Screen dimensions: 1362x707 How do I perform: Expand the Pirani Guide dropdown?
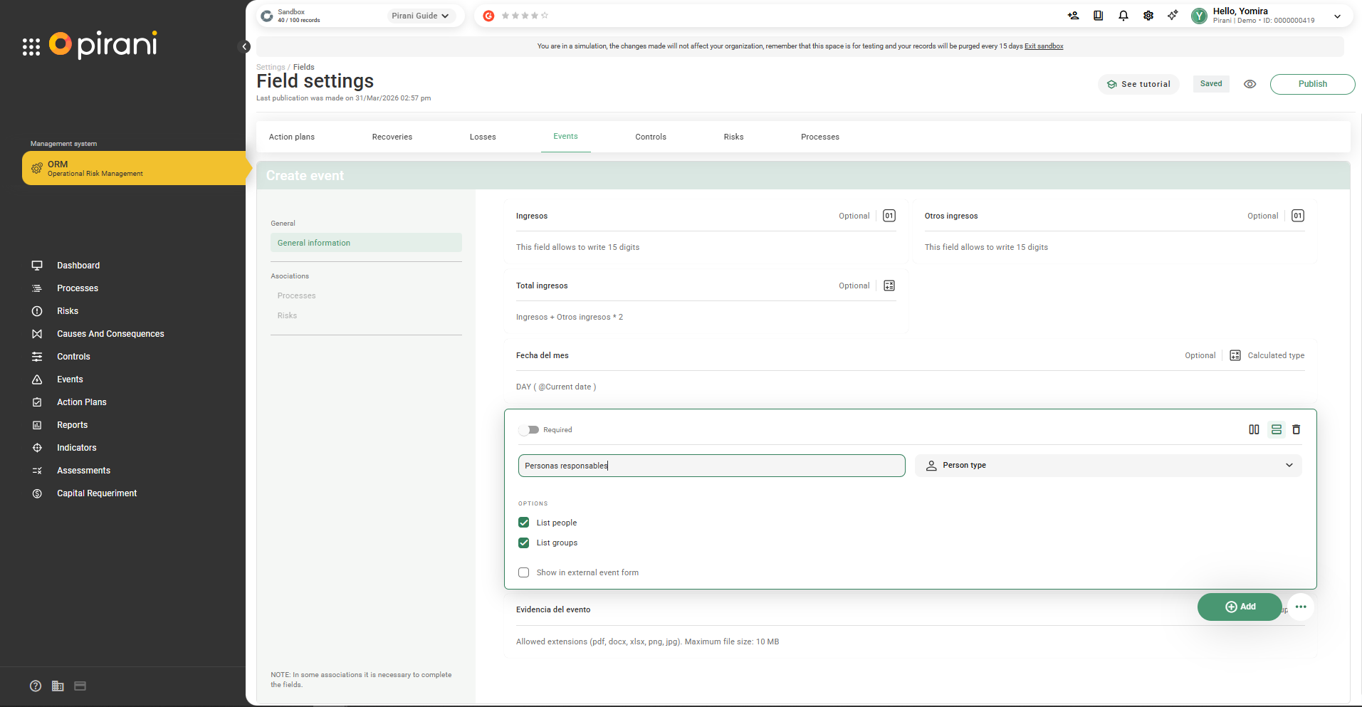tap(420, 16)
